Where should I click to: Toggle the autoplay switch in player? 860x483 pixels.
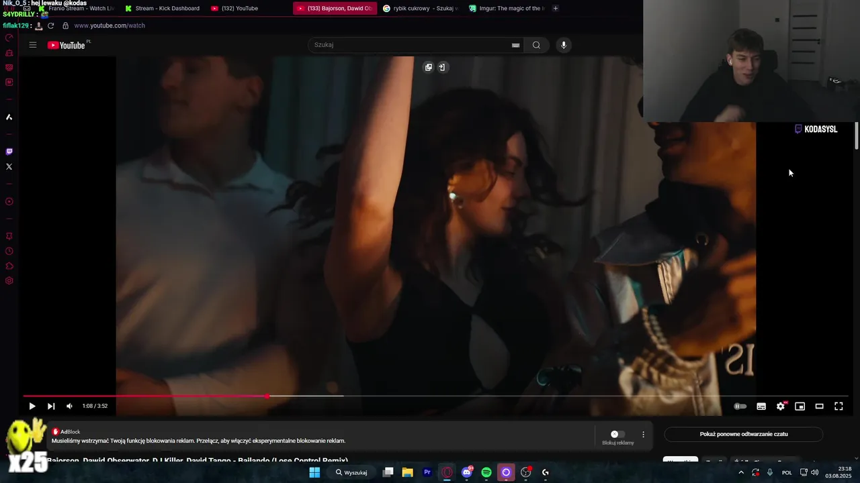pos(740,406)
